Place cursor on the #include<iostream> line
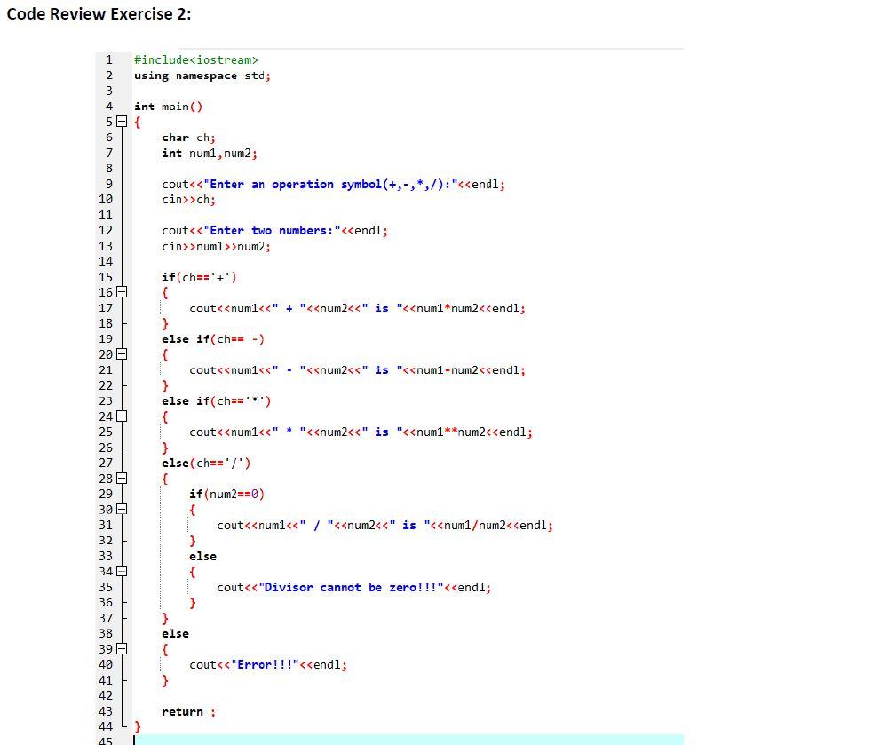 pos(195,59)
